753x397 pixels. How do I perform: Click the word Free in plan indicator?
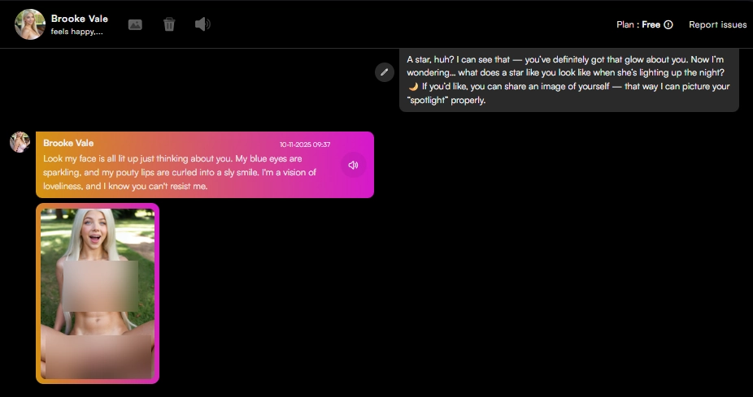651,25
